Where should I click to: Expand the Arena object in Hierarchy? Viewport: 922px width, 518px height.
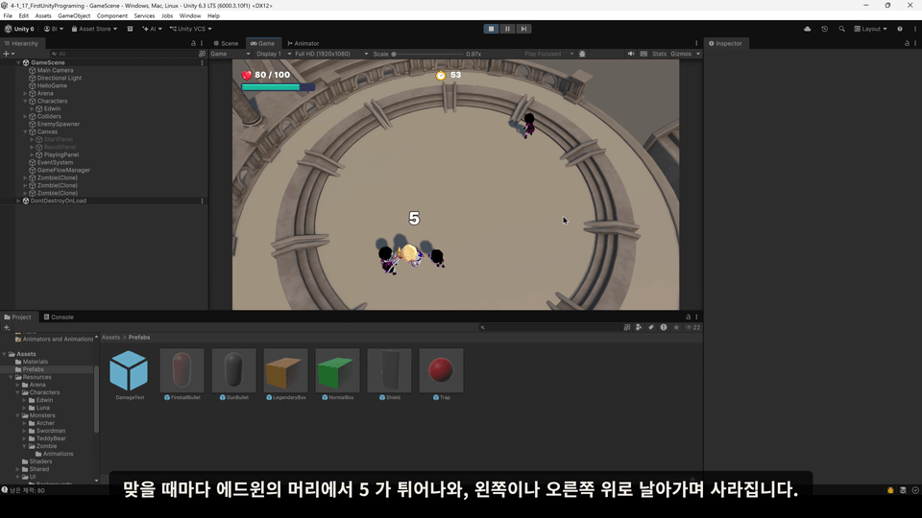coord(25,93)
